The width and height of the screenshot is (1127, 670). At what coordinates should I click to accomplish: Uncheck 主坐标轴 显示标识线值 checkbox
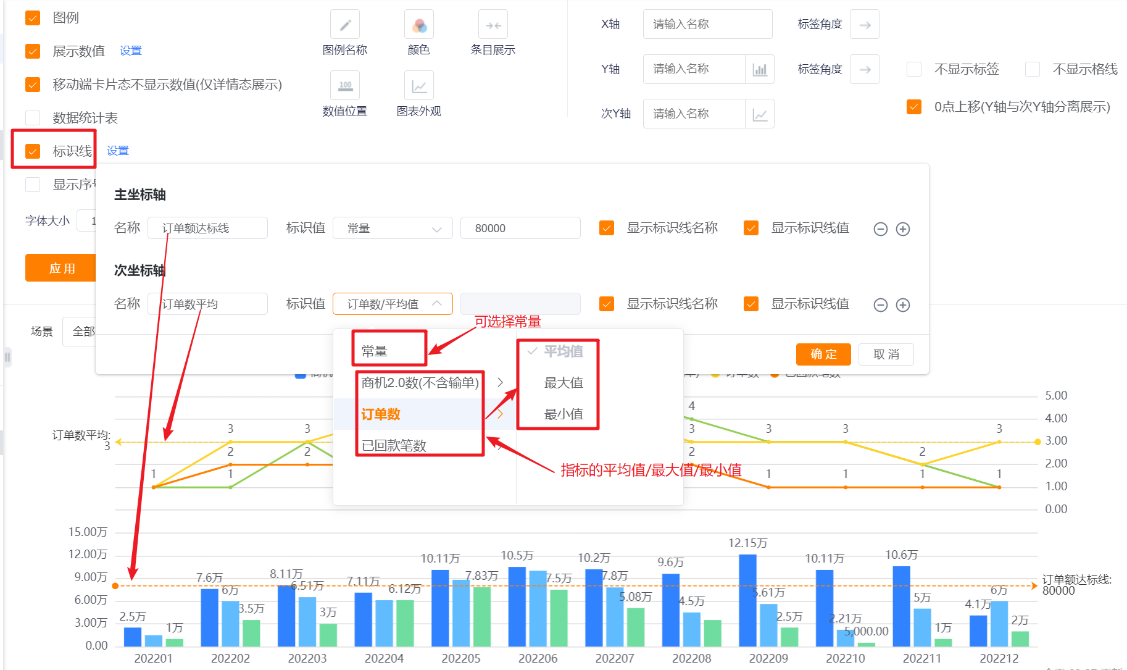(x=751, y=228)
